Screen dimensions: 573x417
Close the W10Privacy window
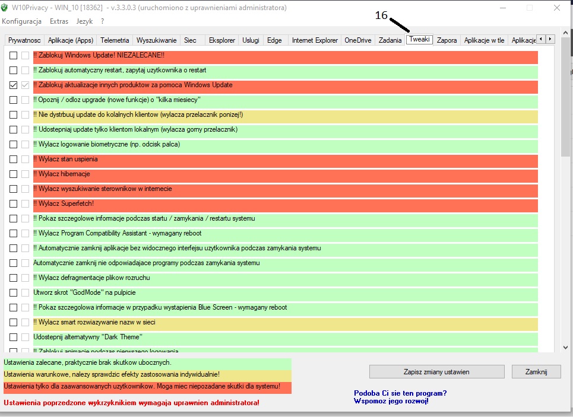tap(557, 8)
